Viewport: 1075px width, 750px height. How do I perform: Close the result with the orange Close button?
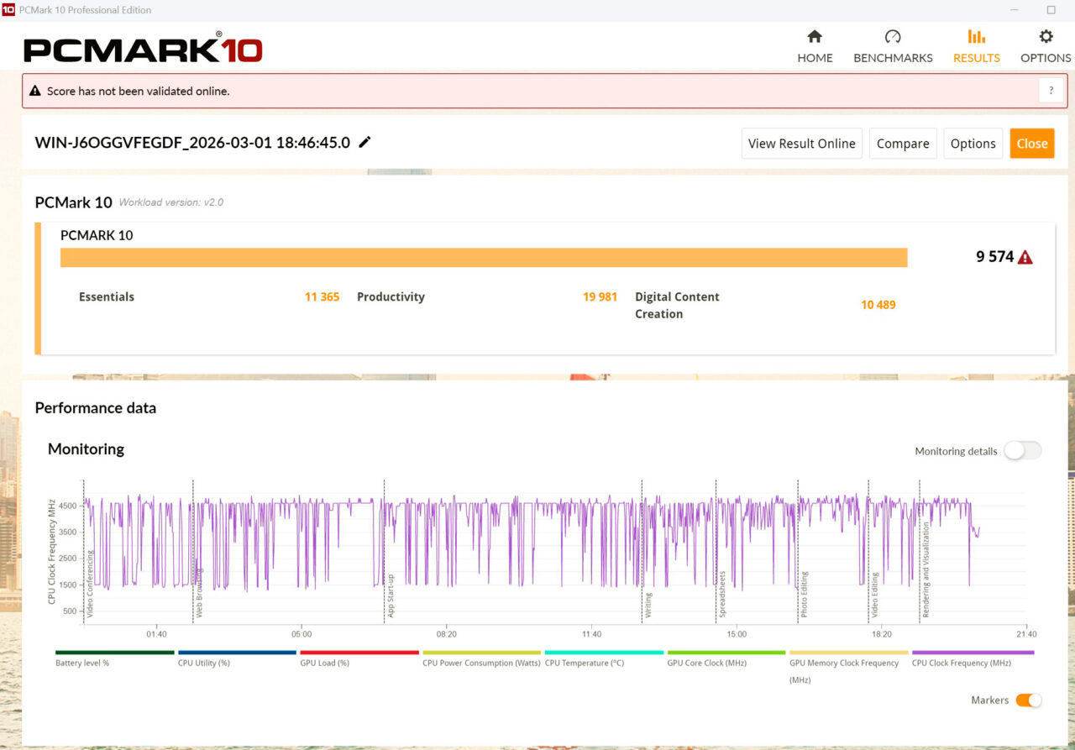click(1031, 144)
